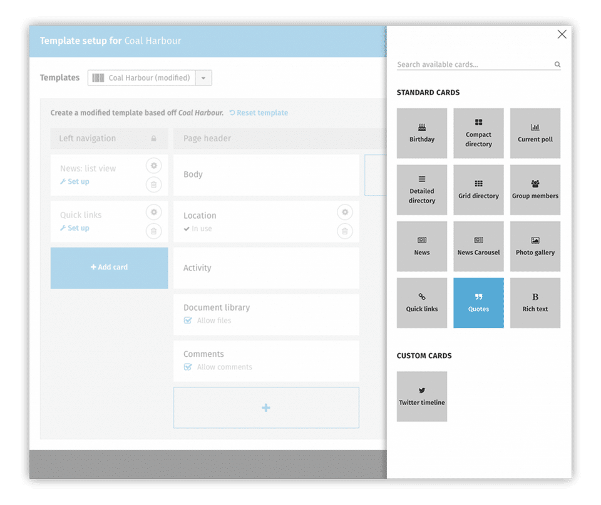Click the Page header section

pyautogui.click(x=280, y=139)
